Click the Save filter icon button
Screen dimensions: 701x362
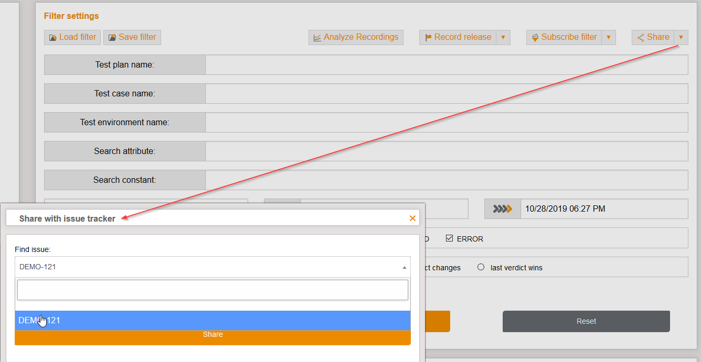(132, 37)
